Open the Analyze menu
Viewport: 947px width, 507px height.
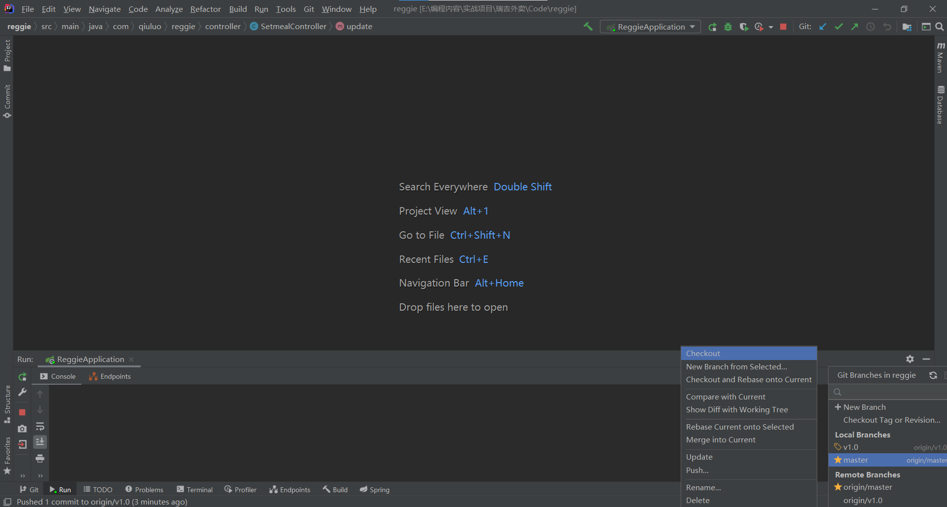(x=169, y=9)
